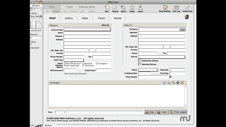Select the My UPS Account payment option
The height and width of the screenshot is (127, 226).
(x=65, y=63)
